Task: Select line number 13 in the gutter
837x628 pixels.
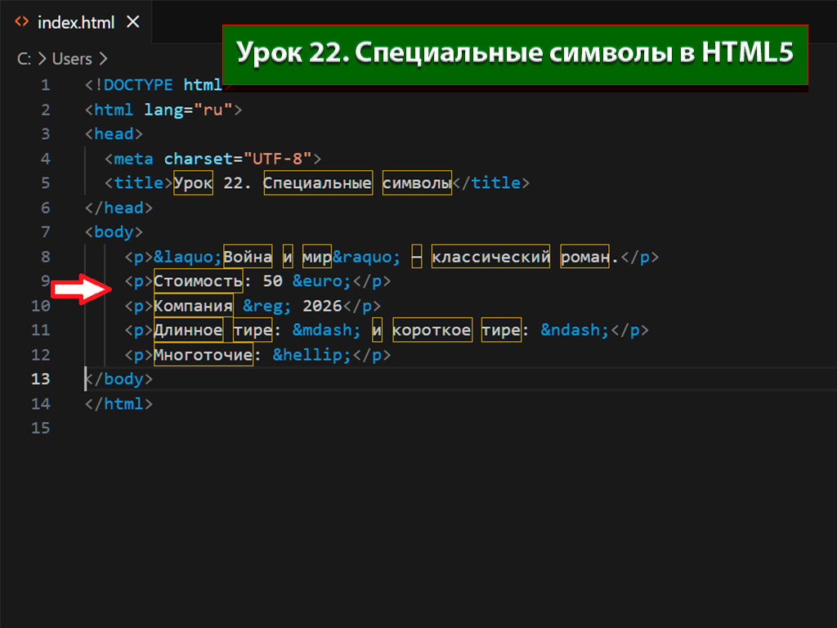Action: 40,379
